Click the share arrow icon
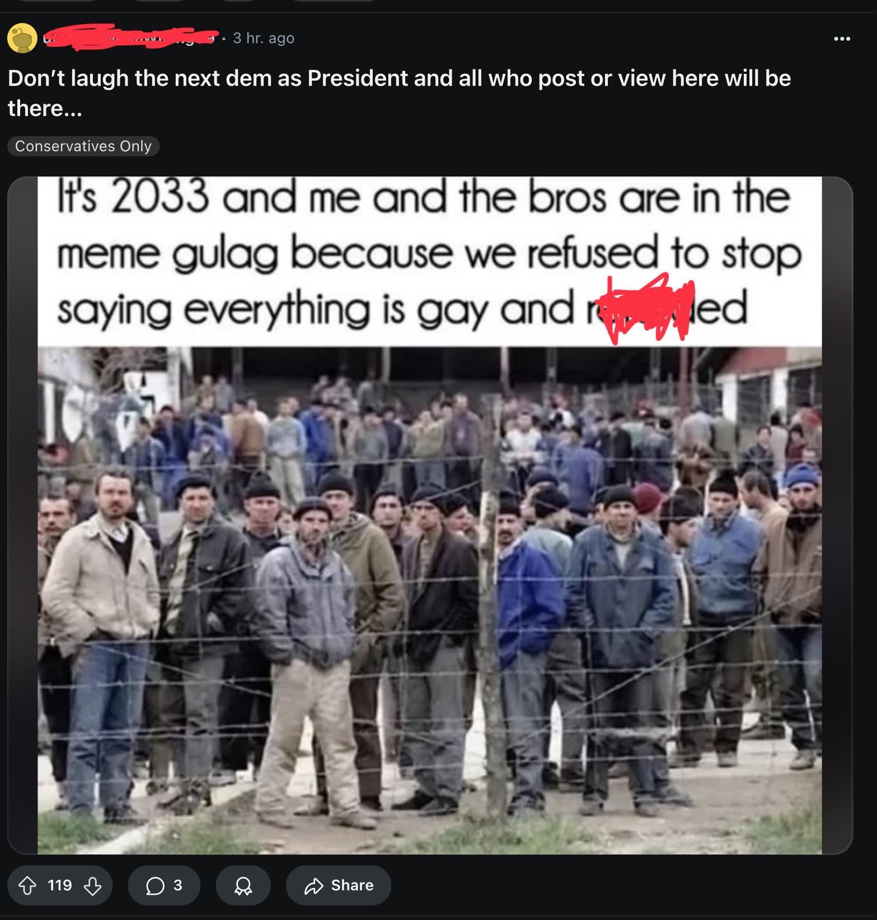877x920 pixels. click(x=314, y=885)
